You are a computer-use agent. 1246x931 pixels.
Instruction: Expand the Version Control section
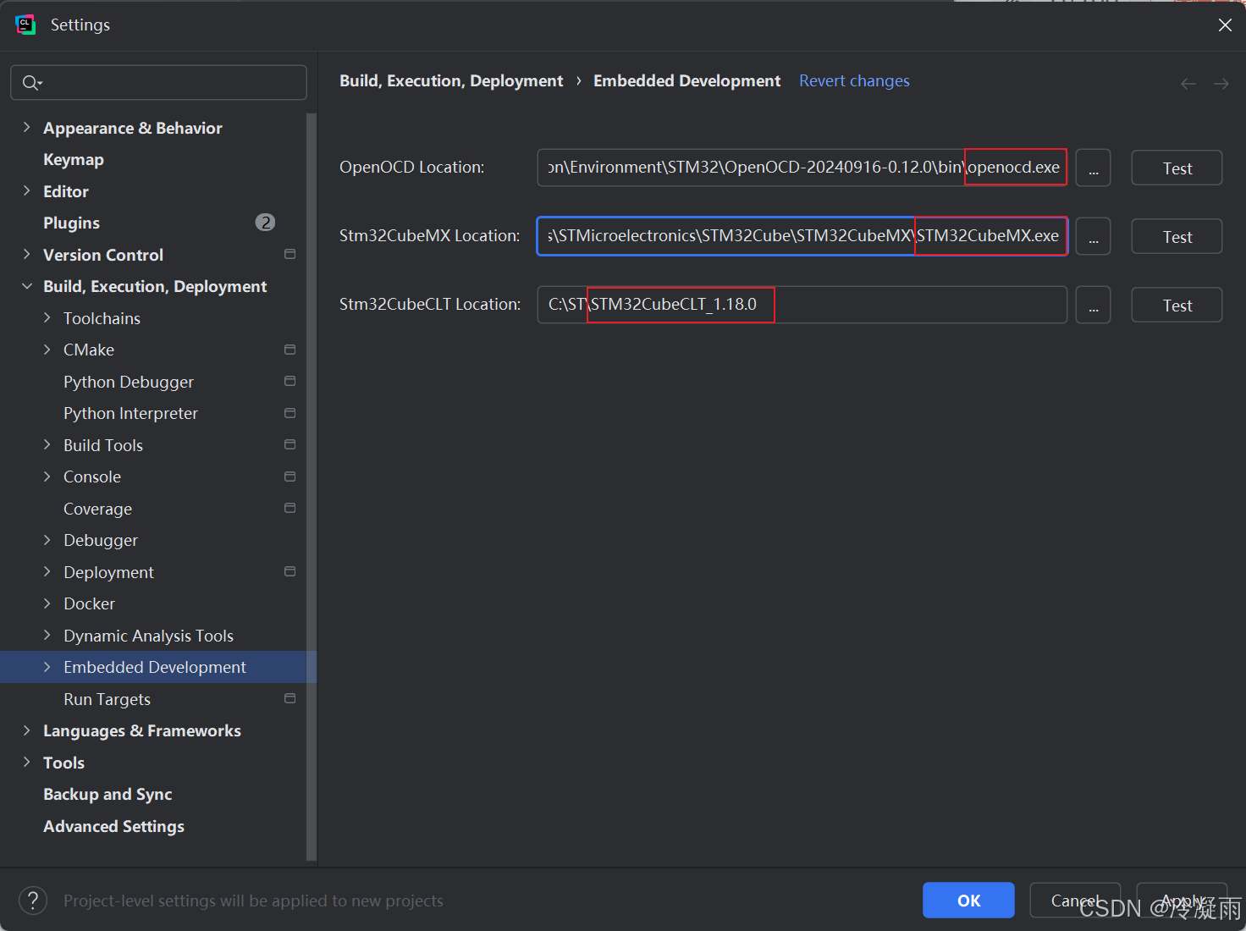coord(26,254)
